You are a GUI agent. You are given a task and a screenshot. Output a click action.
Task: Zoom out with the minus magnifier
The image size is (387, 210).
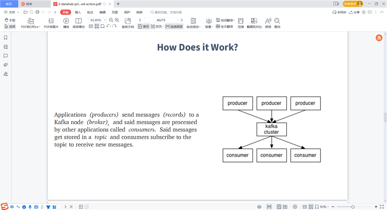[x=111, y=20]
